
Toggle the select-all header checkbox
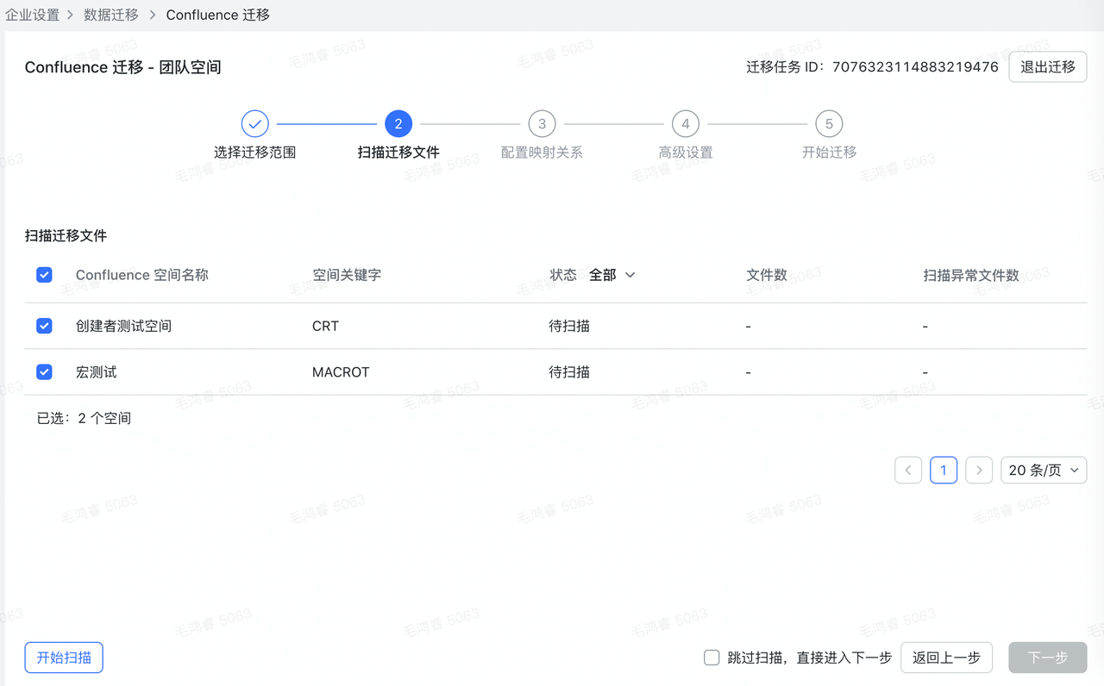44,275
